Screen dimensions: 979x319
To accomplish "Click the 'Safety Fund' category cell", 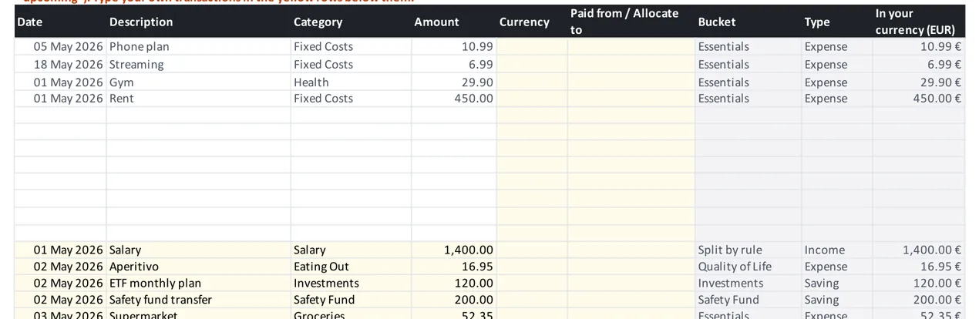I will [351, 300].
